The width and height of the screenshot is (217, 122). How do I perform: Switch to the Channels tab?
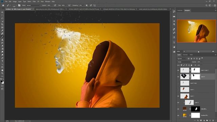pos(185,55)
